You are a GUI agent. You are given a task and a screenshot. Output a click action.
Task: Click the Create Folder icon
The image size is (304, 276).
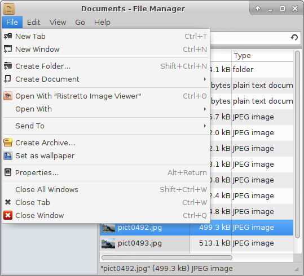[x=8, y=66]
